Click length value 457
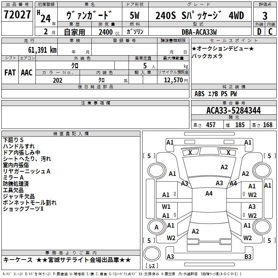Screen dimensions: 278x278 [x=211, y=125]
